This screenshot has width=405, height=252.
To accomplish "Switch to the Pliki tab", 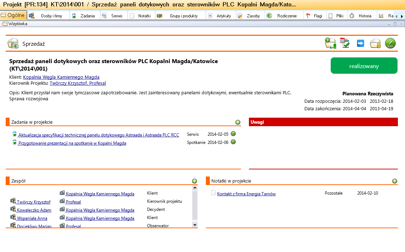I will (337, 16).
